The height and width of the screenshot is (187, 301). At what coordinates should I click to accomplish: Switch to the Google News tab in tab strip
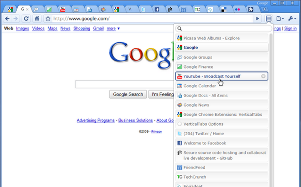(103, 9)
